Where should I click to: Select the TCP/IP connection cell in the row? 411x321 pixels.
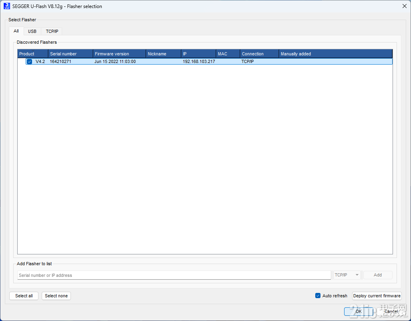click(248, 61)
